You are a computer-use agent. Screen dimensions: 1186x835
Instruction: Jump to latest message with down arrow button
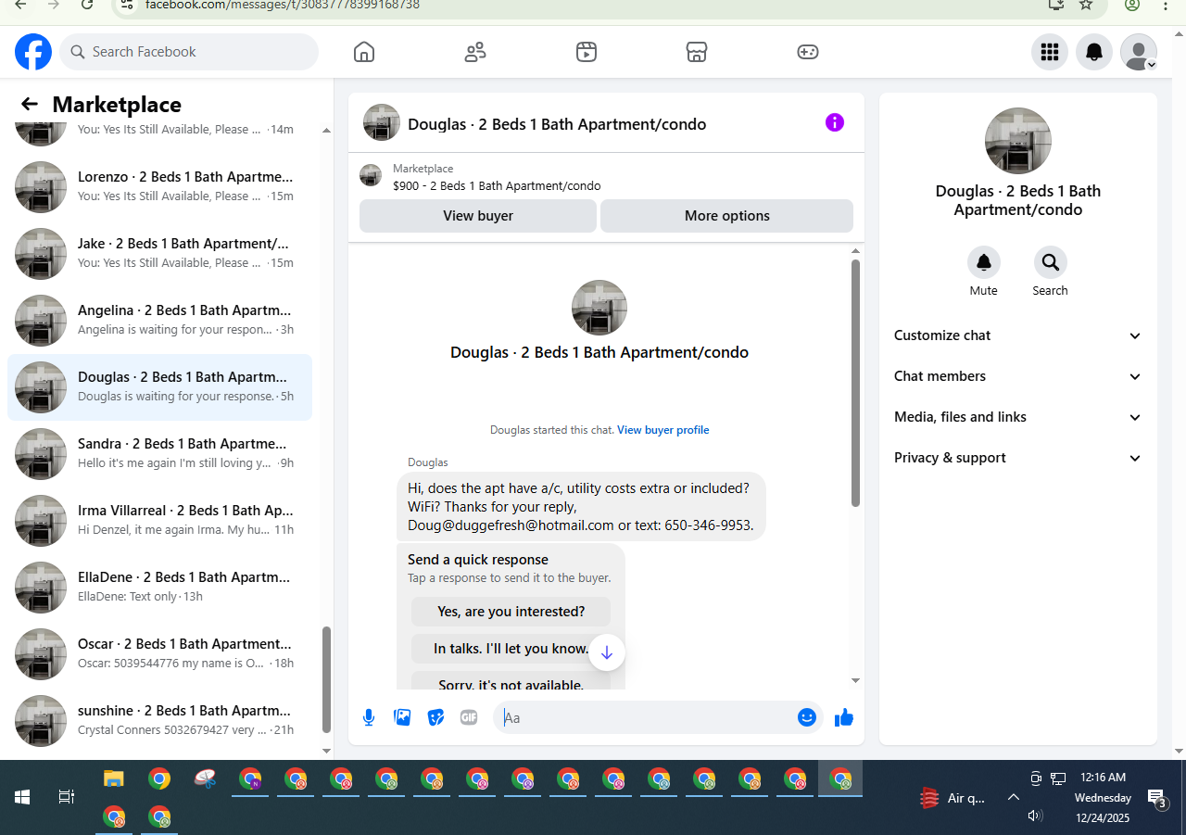(607, 652)
